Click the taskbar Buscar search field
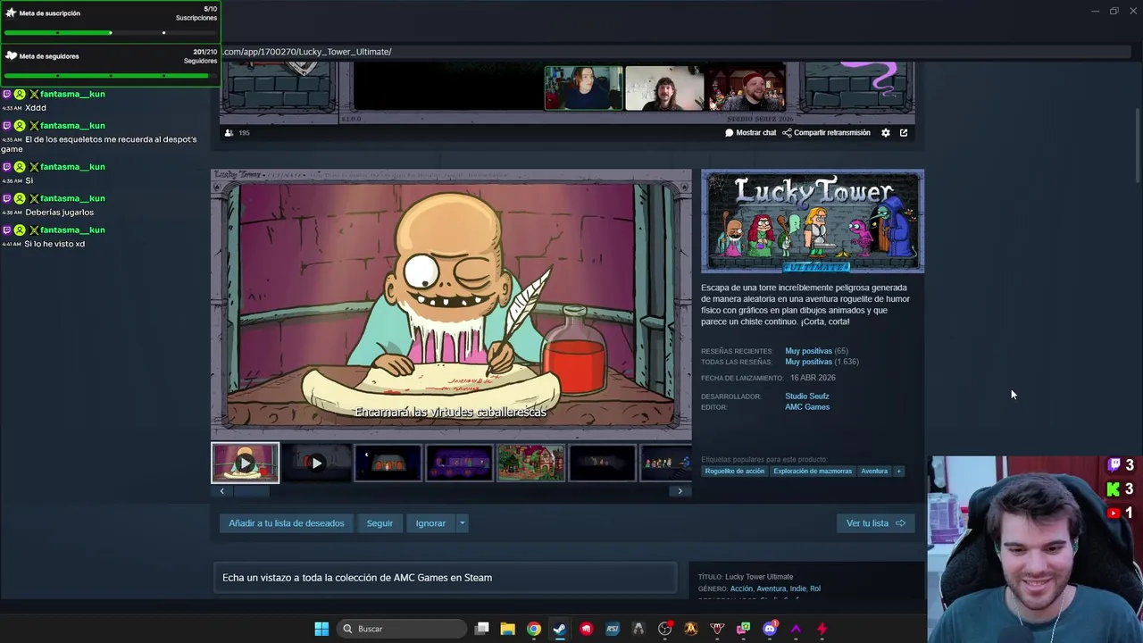Viewport: 1143px width, 643px height. [404, 629]
